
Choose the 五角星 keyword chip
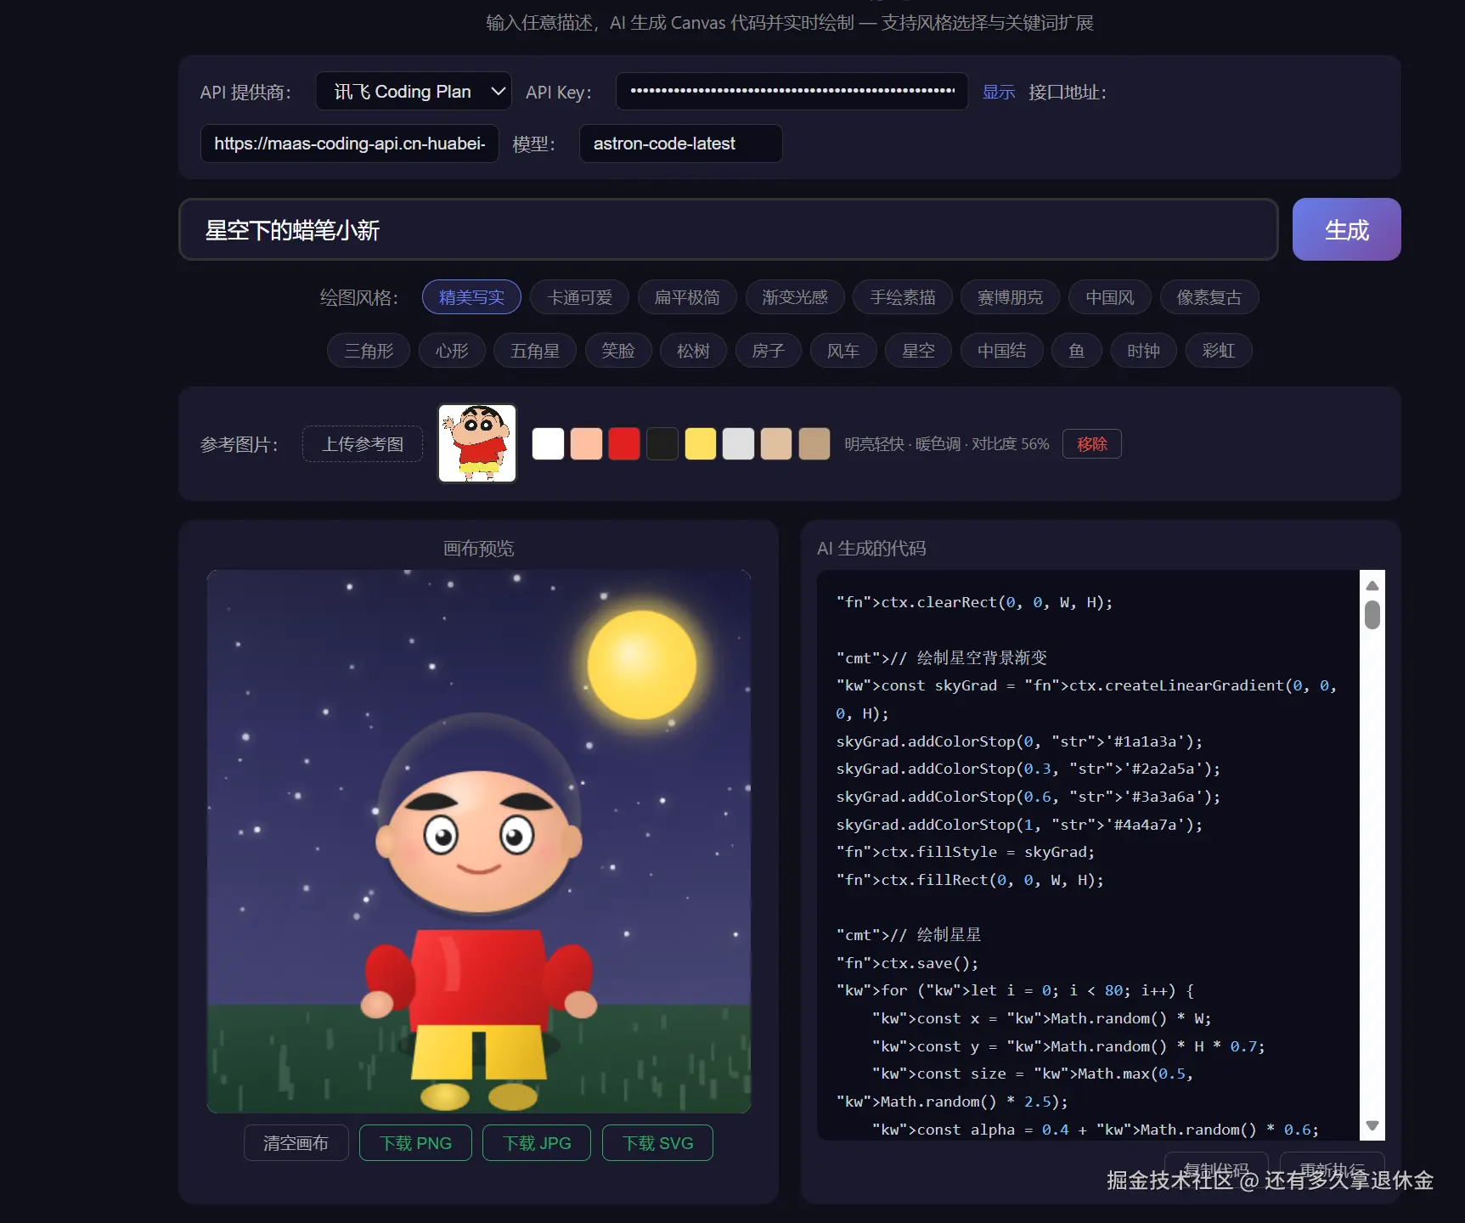(x=535, y=351)
